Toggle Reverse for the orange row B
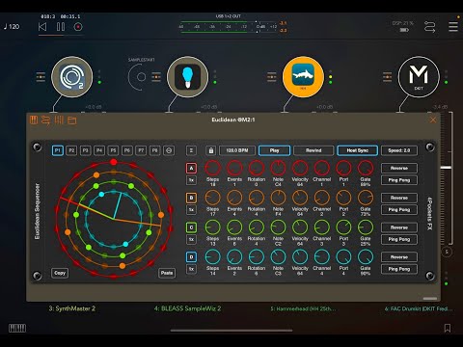The width and height of the screenshot is (463, 347). pyautogui.click(x=399, y=198)
